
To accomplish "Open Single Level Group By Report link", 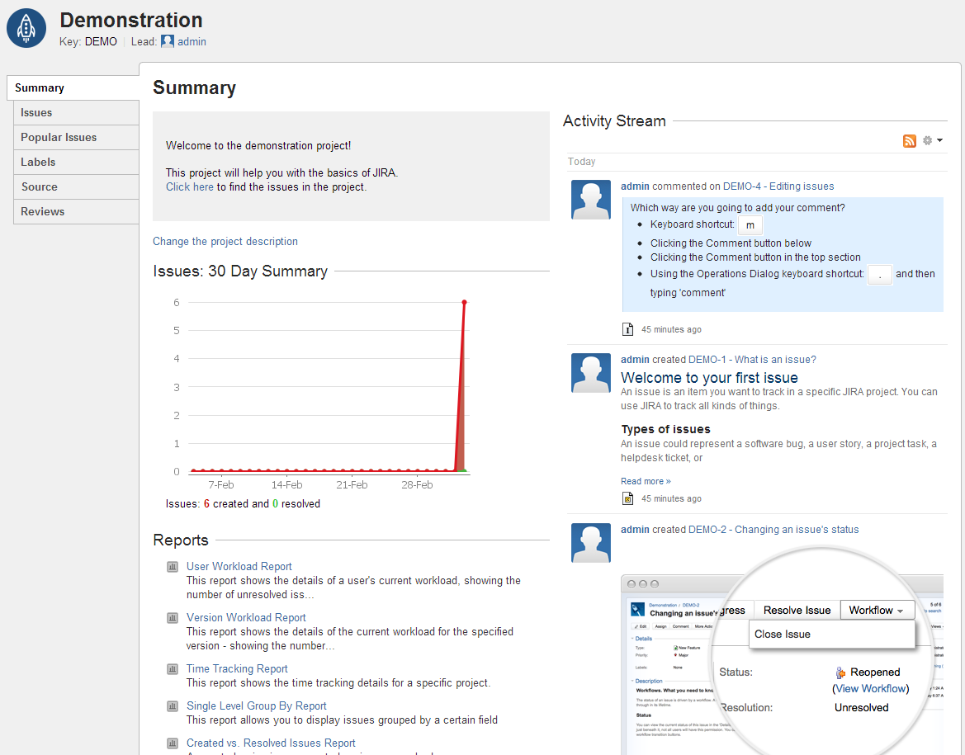I will [257, 705].
